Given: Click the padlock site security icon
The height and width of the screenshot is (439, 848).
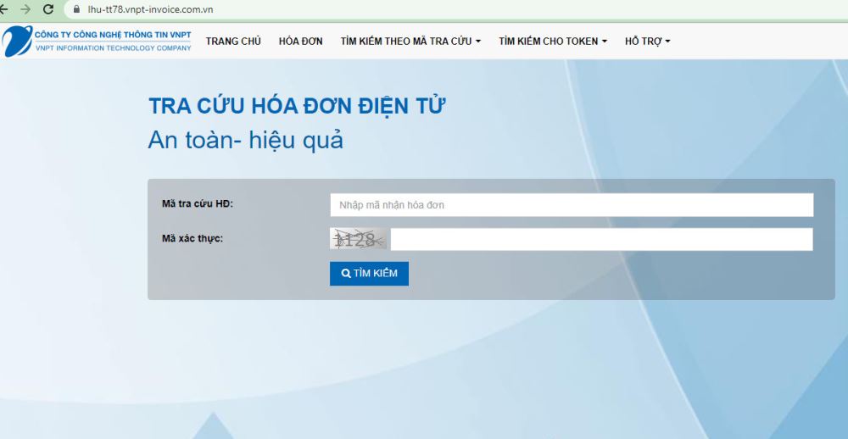Looking at the screenshot, I should pos(76,9).
